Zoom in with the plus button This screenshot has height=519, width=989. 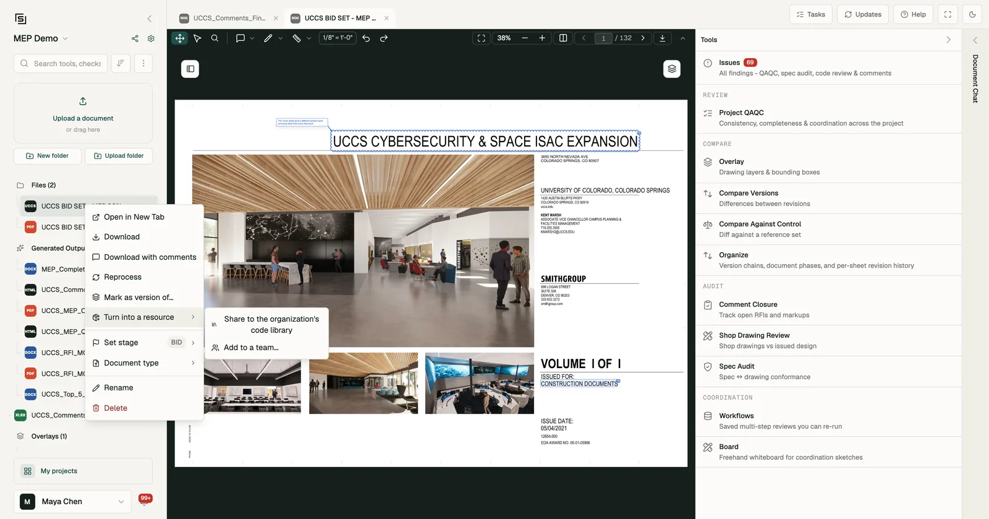pos(542,38)
